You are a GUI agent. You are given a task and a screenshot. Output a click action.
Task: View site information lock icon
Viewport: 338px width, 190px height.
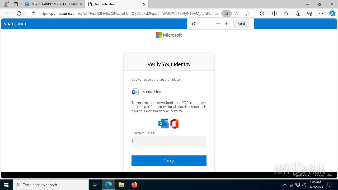coord(33,13)
